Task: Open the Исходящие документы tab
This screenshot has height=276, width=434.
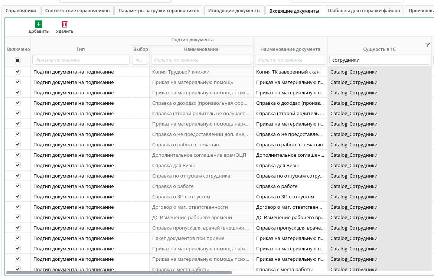Action: click(234, 10)
